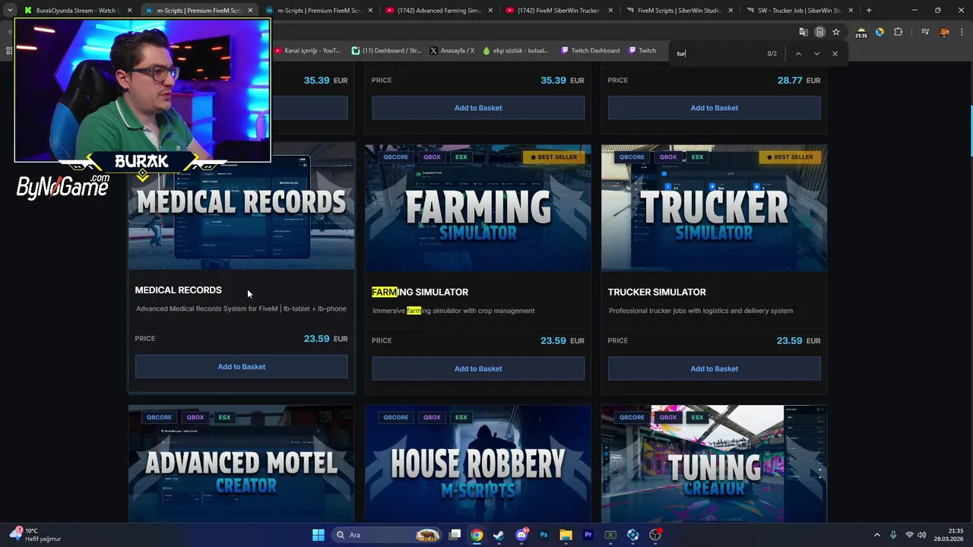Screen dimensions: 973x547
Task: Open Anasayfa / X bookmark
Action: 452,51
